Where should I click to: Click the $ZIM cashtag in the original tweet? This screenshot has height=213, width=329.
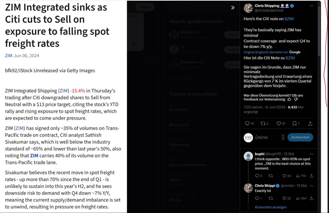tap(289, 19)
